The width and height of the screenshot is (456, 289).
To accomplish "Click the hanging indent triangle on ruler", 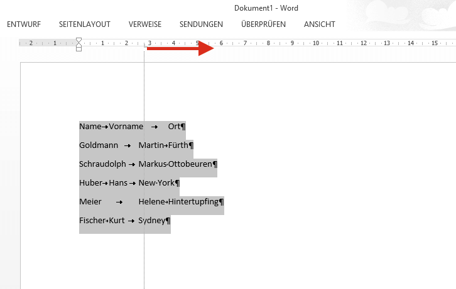I will pyautogui.click(x=79, y=45).
